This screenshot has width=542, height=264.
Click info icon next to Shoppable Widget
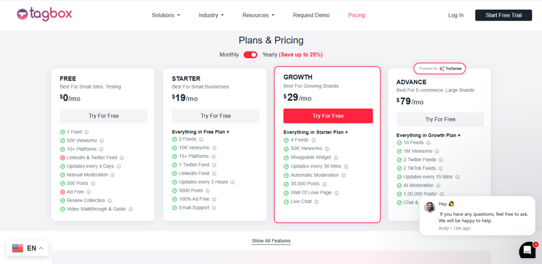pyautogui.click(x=336, y=157)
